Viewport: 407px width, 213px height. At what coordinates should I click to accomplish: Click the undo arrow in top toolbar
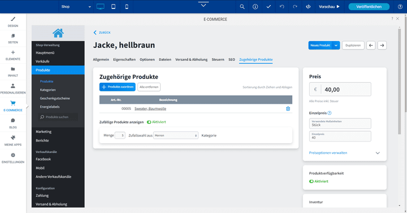pos(282,7)
